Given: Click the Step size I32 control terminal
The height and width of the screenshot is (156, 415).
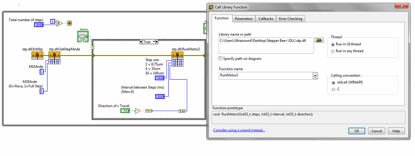Looking at the screenshot, I should click(x=160, y=78).
